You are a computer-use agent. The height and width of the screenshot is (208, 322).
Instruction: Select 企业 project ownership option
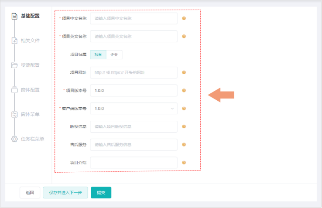point(114,55)
